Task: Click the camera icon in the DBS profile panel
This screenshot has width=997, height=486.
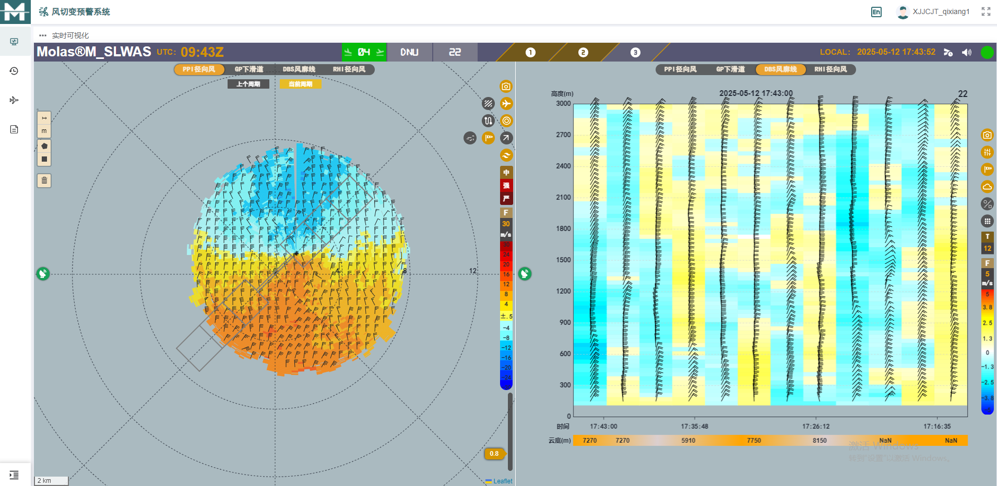Action: click(x=987, y=135)
